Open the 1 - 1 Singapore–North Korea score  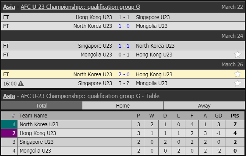pyautogui.click(x=124, y=45)
